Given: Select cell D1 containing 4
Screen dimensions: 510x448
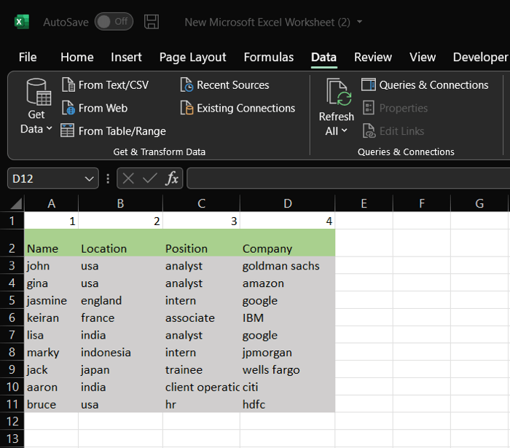Looking at the screenshot, I should [x=288, y=221].
